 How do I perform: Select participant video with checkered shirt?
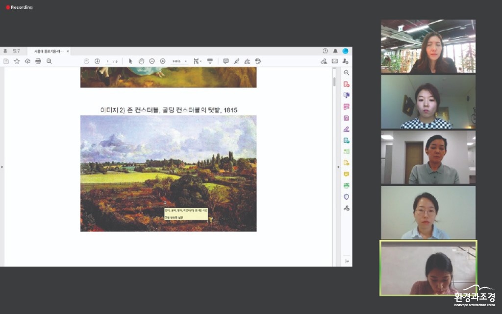428,102
